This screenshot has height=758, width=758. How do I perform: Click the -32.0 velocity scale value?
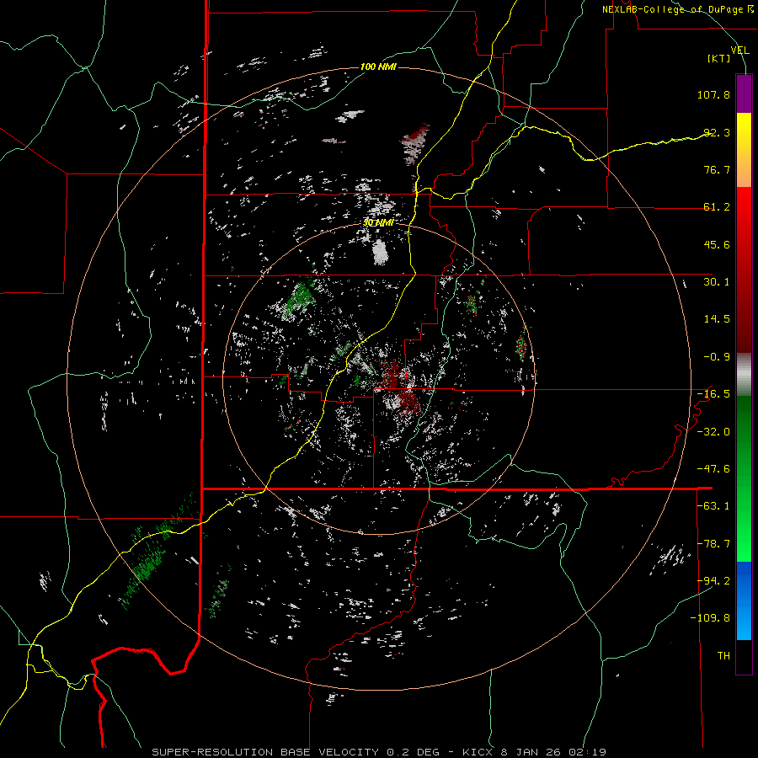pos(713,432)
